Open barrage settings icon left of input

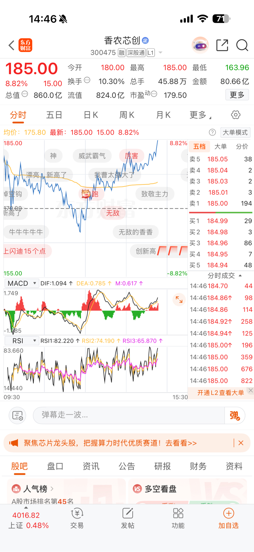pos(17,415)
